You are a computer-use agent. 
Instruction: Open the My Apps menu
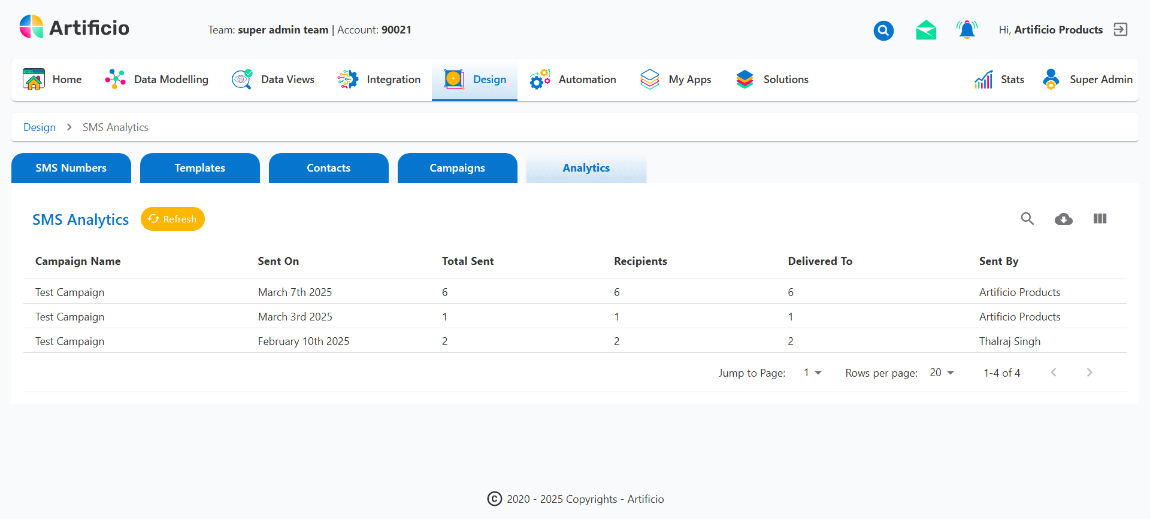[x=676, y=80]
